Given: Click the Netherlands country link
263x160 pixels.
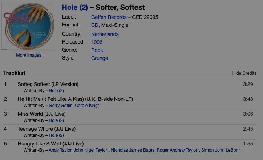Looking at the screenshot, I should point(105,34).
